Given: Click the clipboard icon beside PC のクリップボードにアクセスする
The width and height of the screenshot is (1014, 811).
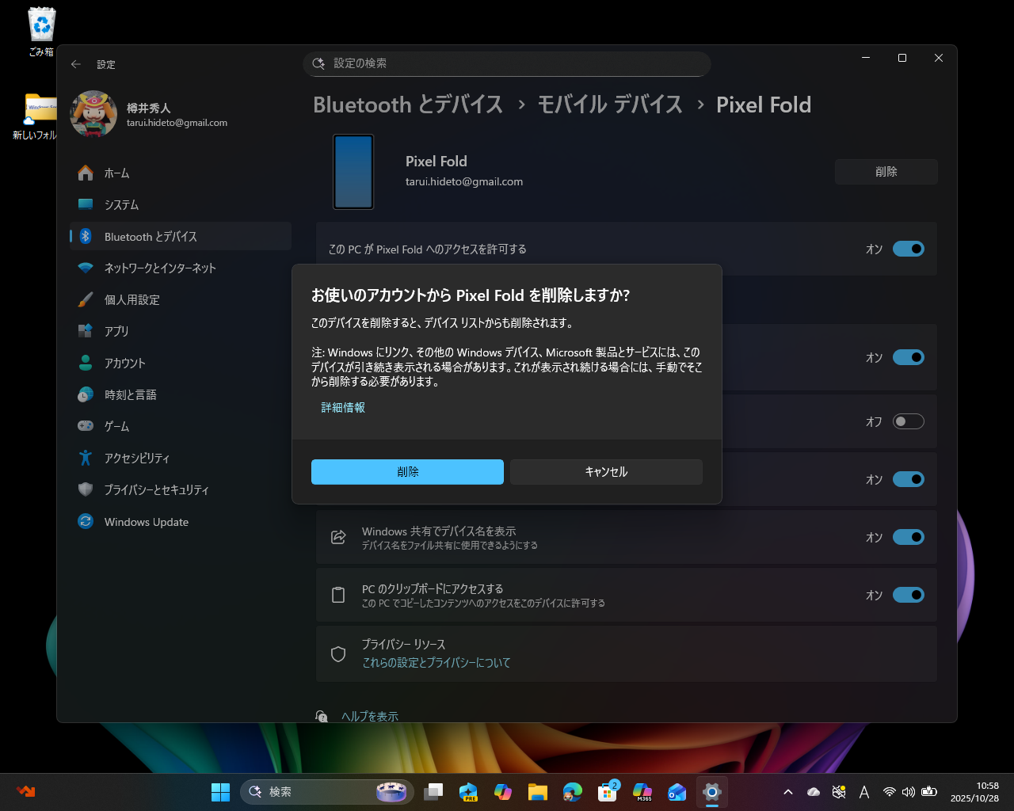Looking at the screenshot, I should 338,595.
